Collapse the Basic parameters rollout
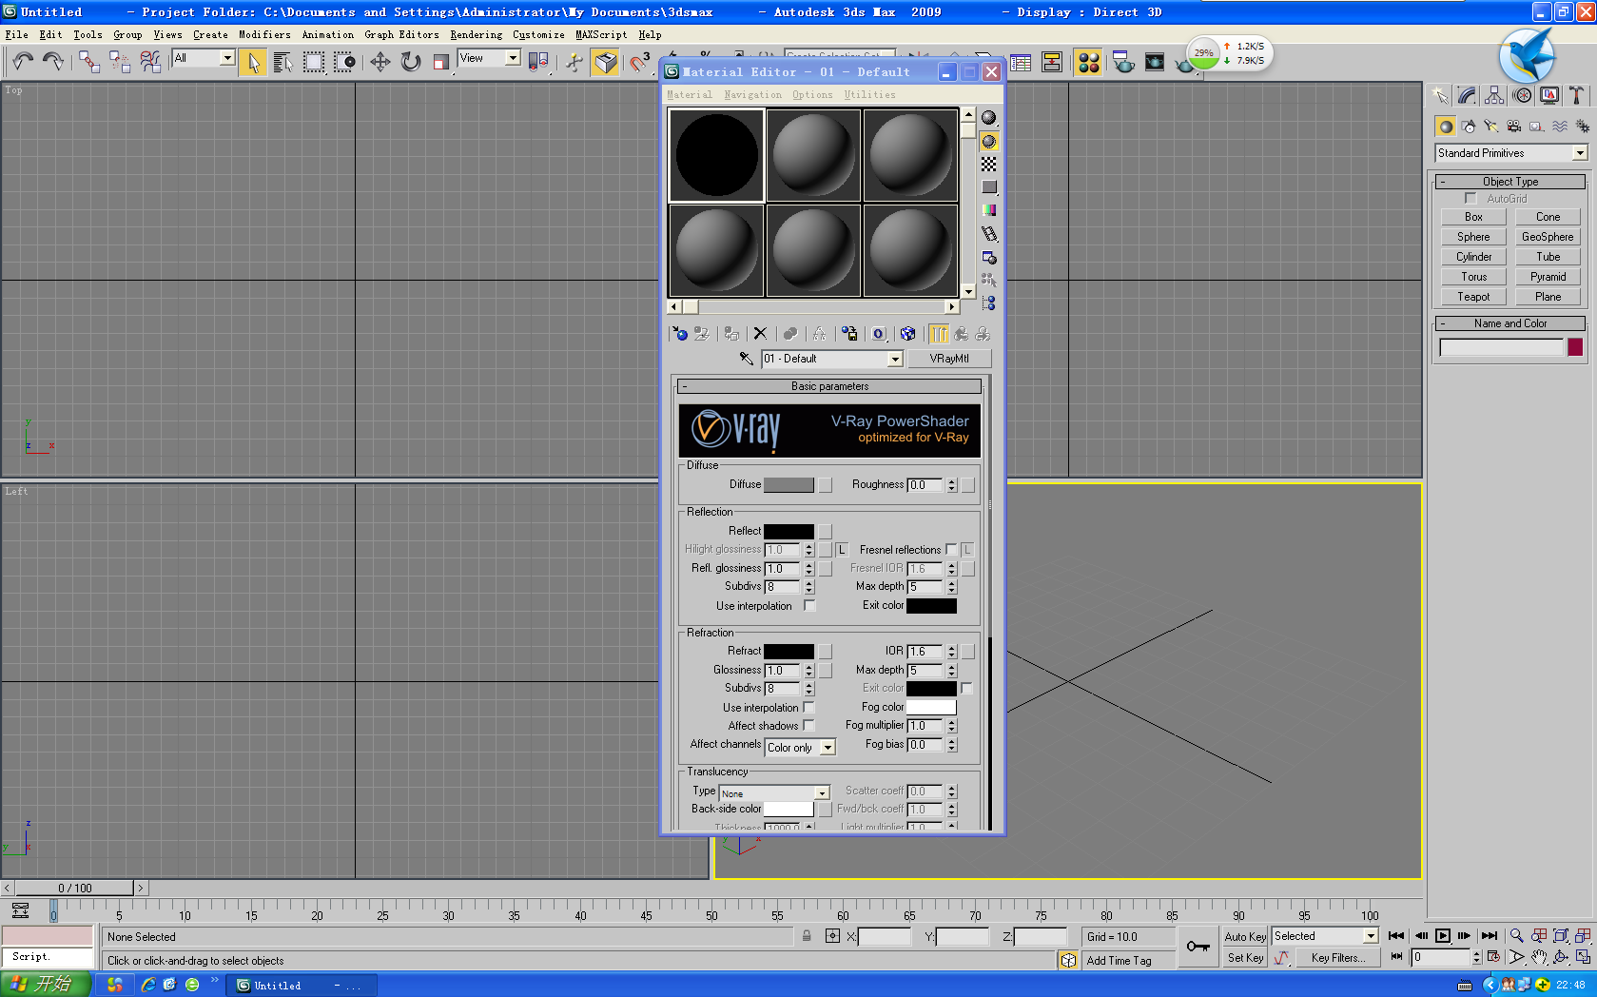This screenshot has height=997, width=1597. [829, 386]
